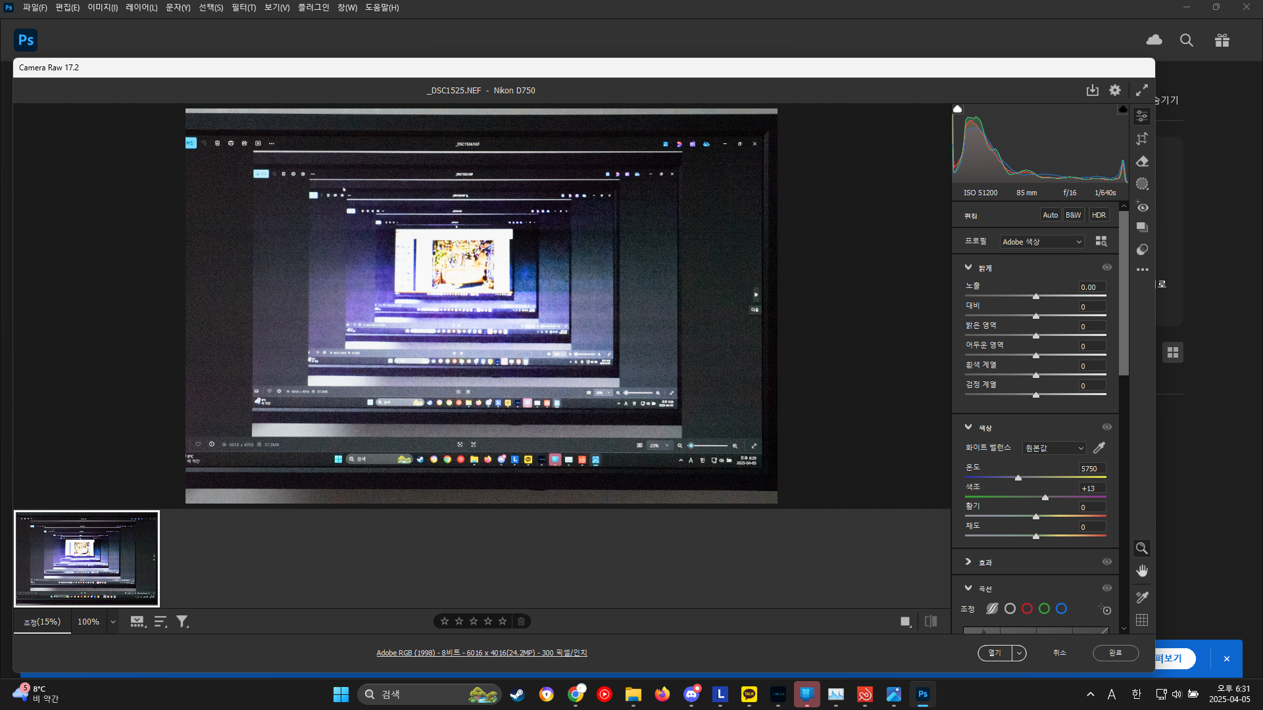Open the Adobe 색상 profile dropdown

coord(1042,242)
